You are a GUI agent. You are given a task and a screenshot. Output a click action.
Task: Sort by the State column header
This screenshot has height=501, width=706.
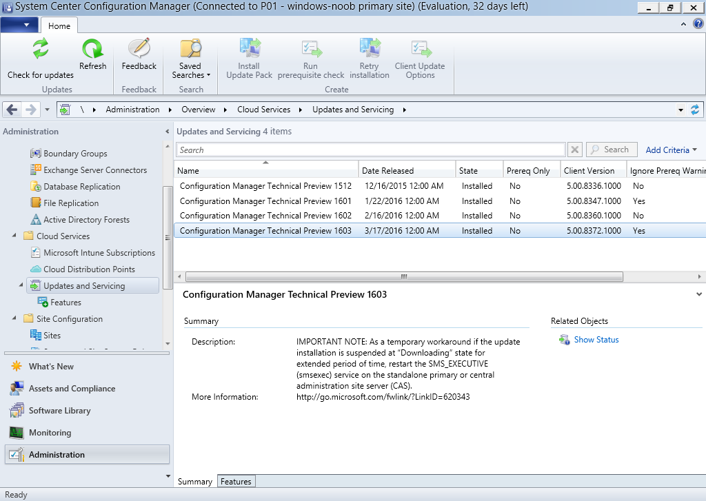(480, 170)
